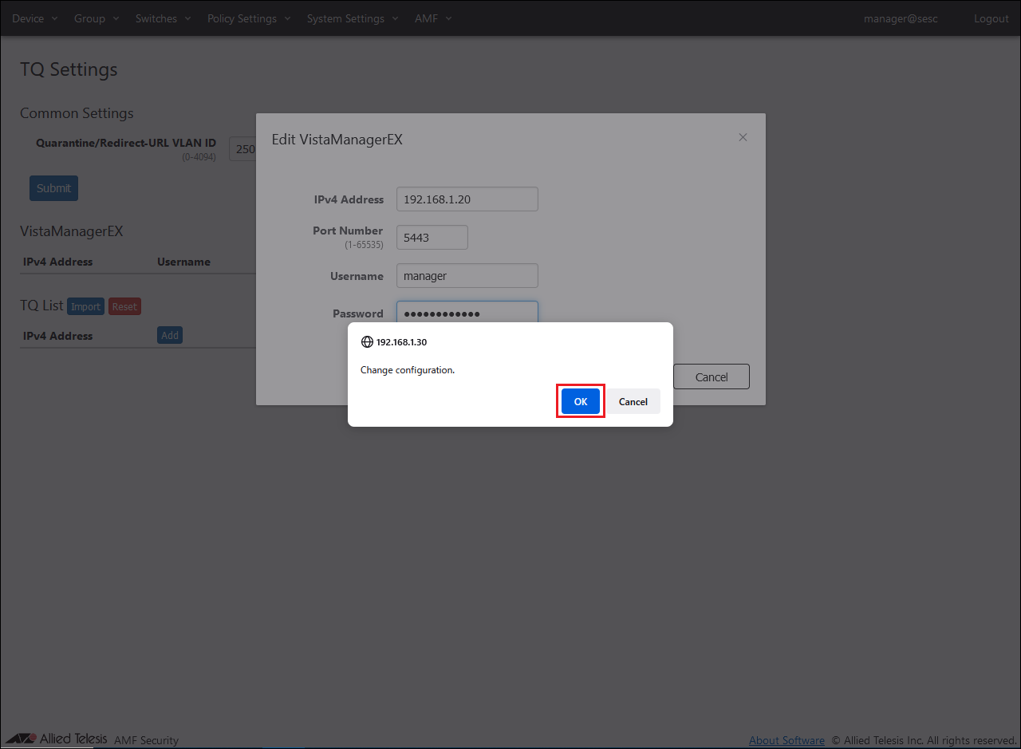Focus the Port Number field
This screenshot has height=749, width=1021.
(x=432, y=238)
